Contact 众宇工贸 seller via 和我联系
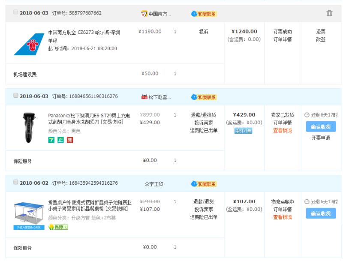 (204, 184)
